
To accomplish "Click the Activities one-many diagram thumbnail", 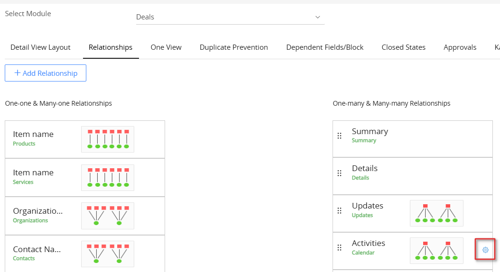I will click(x=436, y=251).
